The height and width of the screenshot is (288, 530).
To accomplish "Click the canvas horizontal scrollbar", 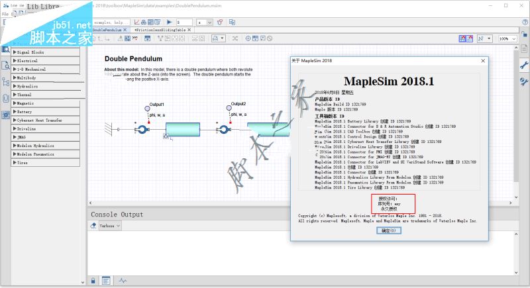I will (301, 203).
